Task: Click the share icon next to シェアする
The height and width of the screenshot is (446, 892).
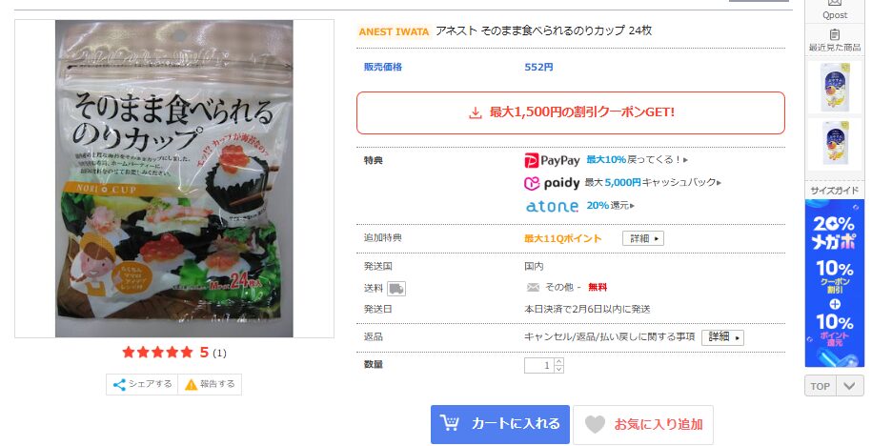Action: point(119,385)
